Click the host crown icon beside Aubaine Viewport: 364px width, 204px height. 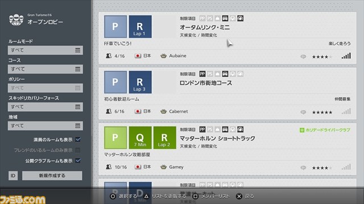pos(163,56)
